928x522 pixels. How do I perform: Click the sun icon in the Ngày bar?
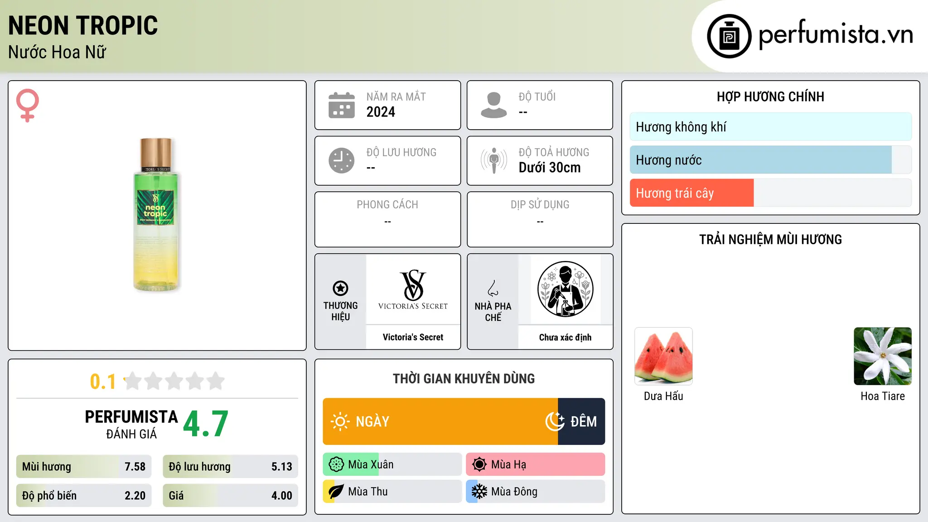point(340,421)
